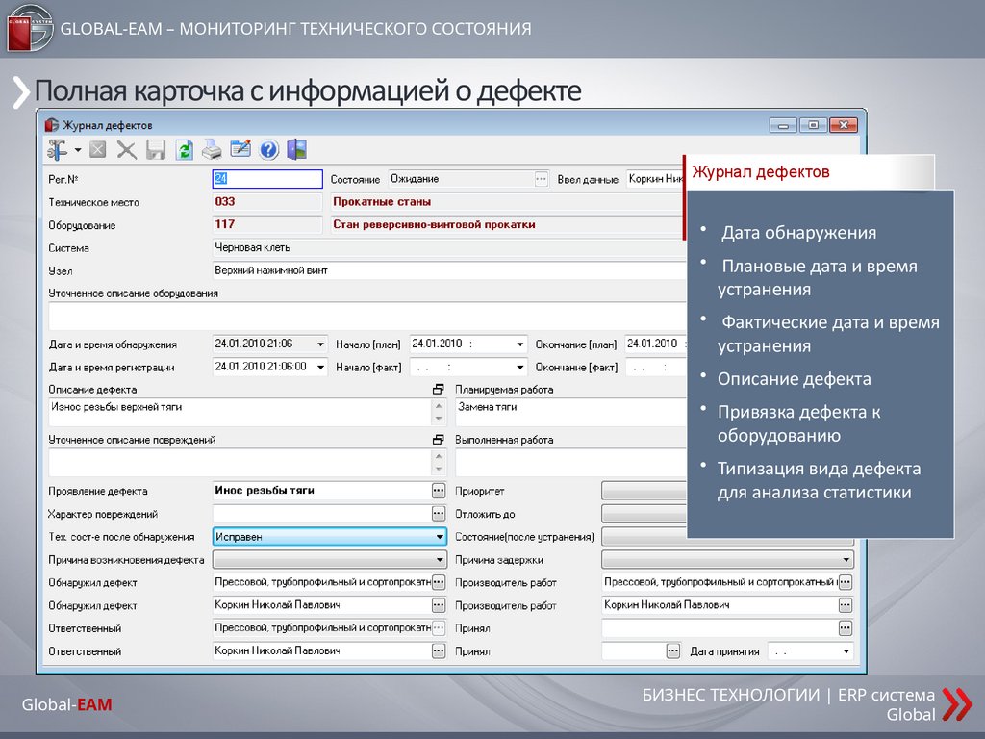Click the floppy disk save icon

[155, 150]
